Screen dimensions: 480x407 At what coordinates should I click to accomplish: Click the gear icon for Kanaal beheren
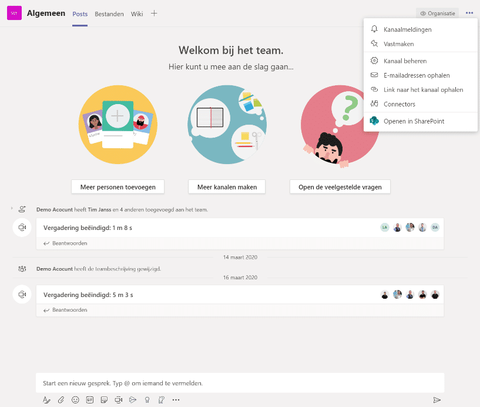pyautogui.click(x=374, y=61)
